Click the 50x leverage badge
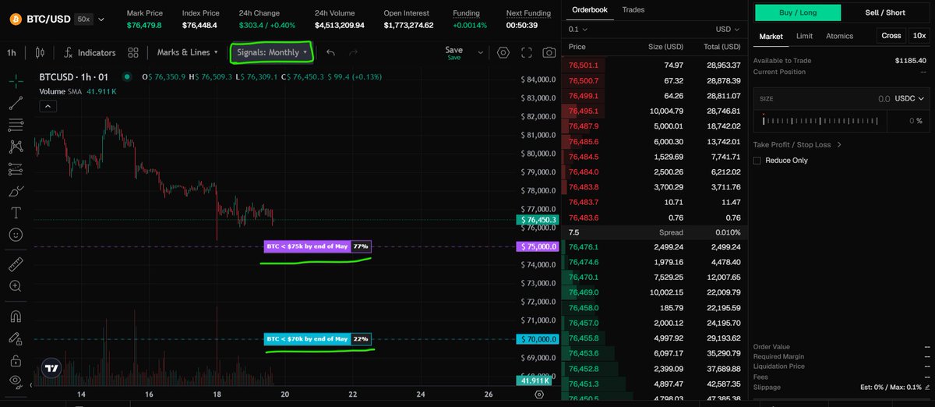 click(x=83, y=18)
